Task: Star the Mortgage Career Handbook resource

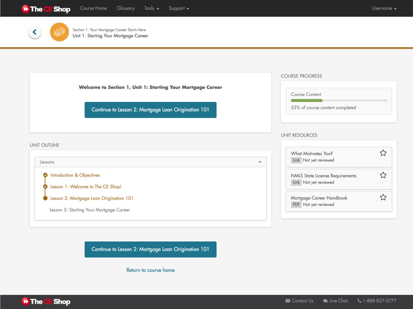Action: coord(383,197)
